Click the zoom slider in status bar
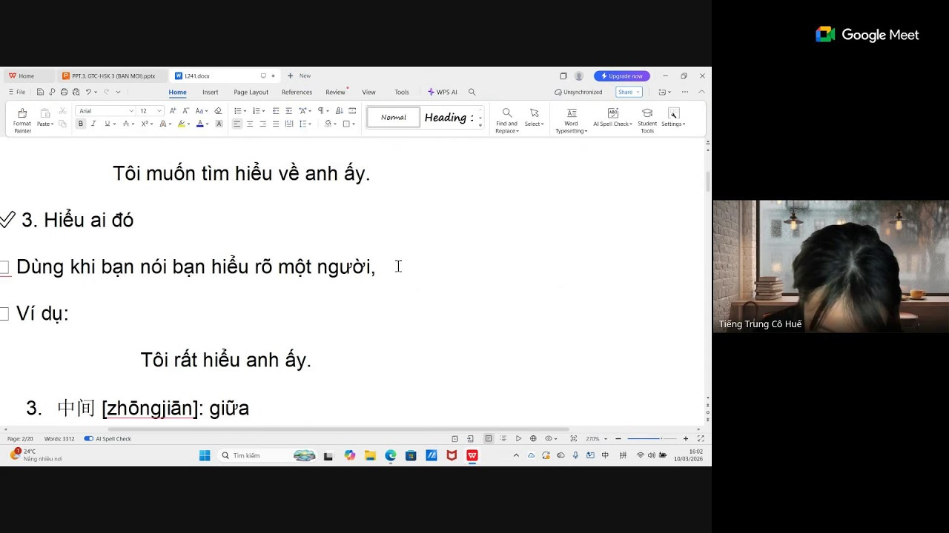949x533 pixels. (652, 439)
